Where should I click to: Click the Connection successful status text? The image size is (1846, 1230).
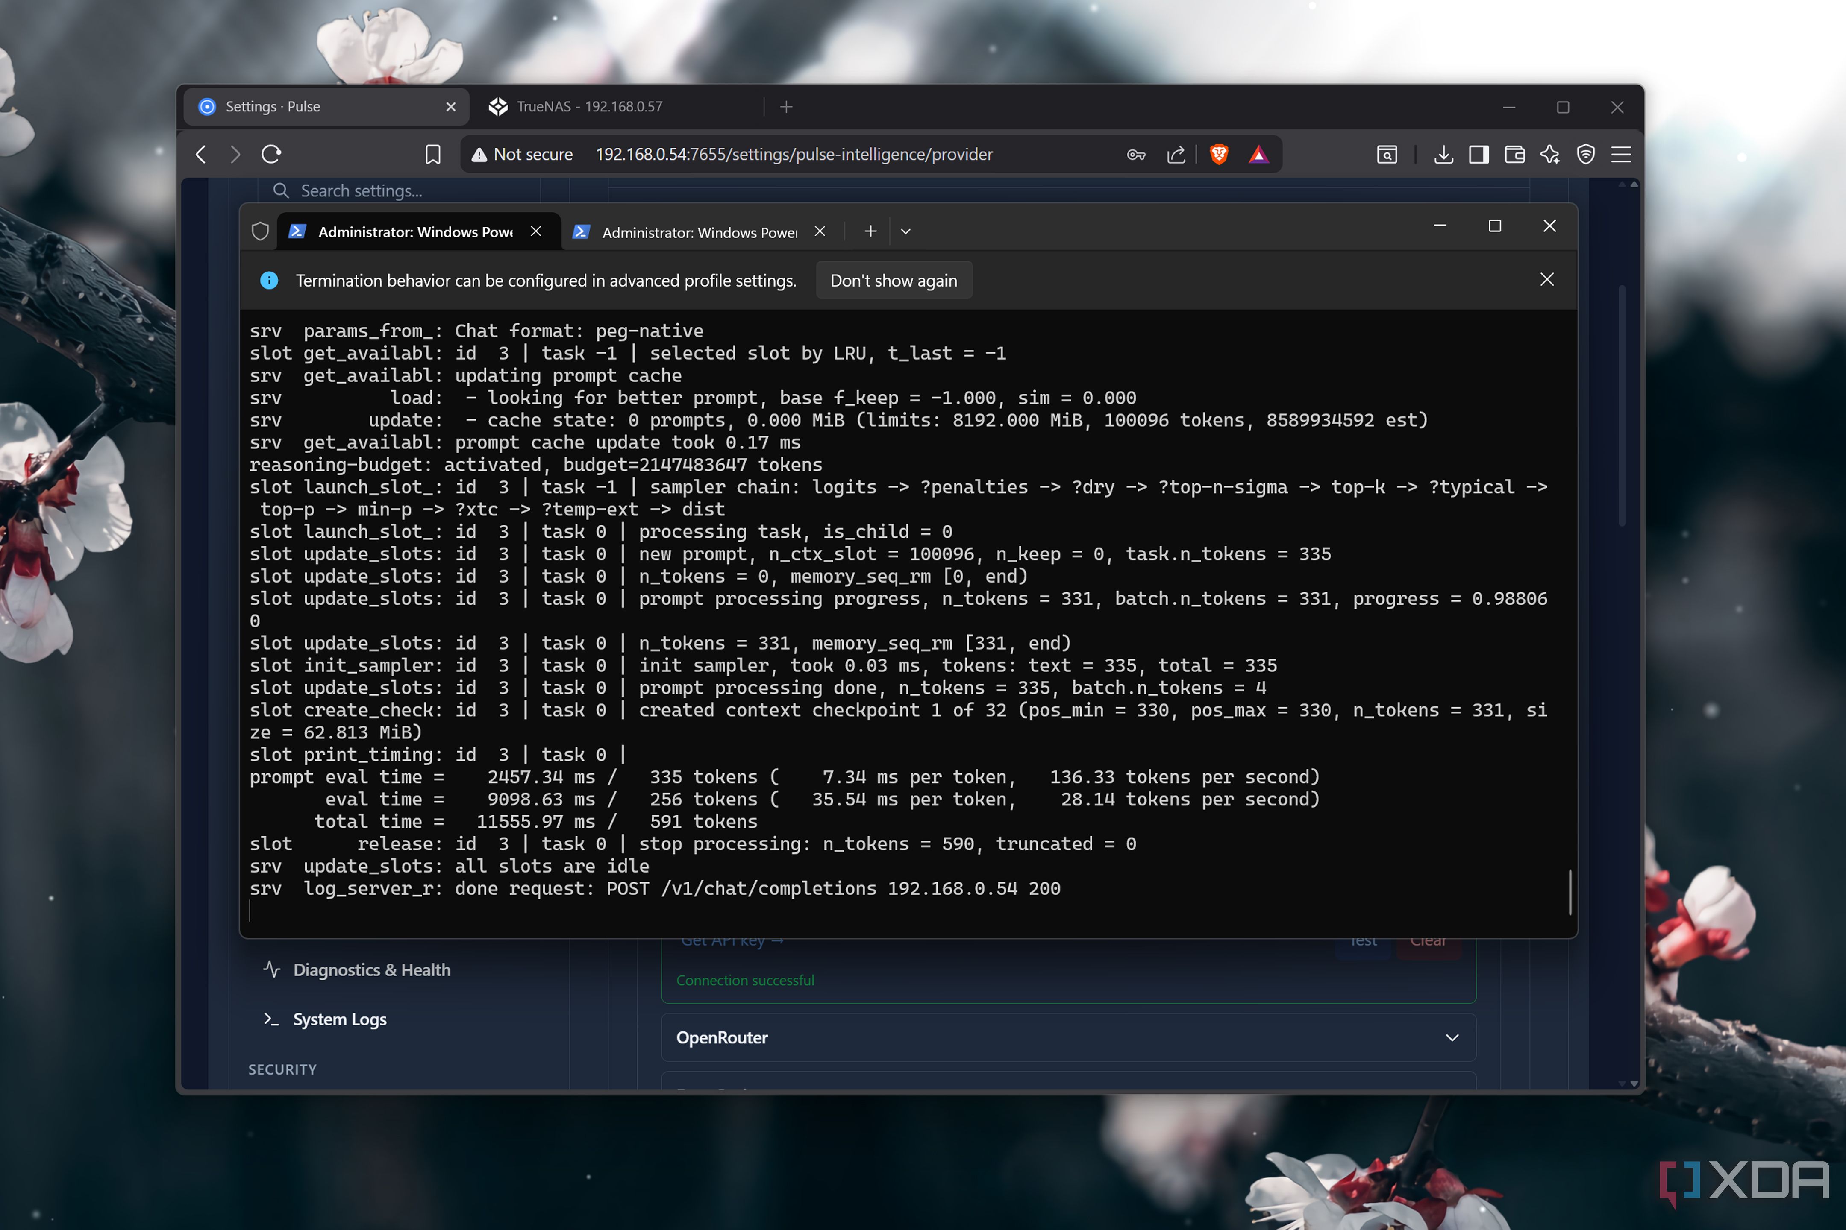pyautogui.click(x=746, y=981)
